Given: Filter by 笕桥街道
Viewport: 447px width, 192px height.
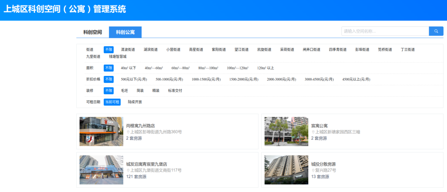Looking at the screenshot, I should [x=385, y=50].
